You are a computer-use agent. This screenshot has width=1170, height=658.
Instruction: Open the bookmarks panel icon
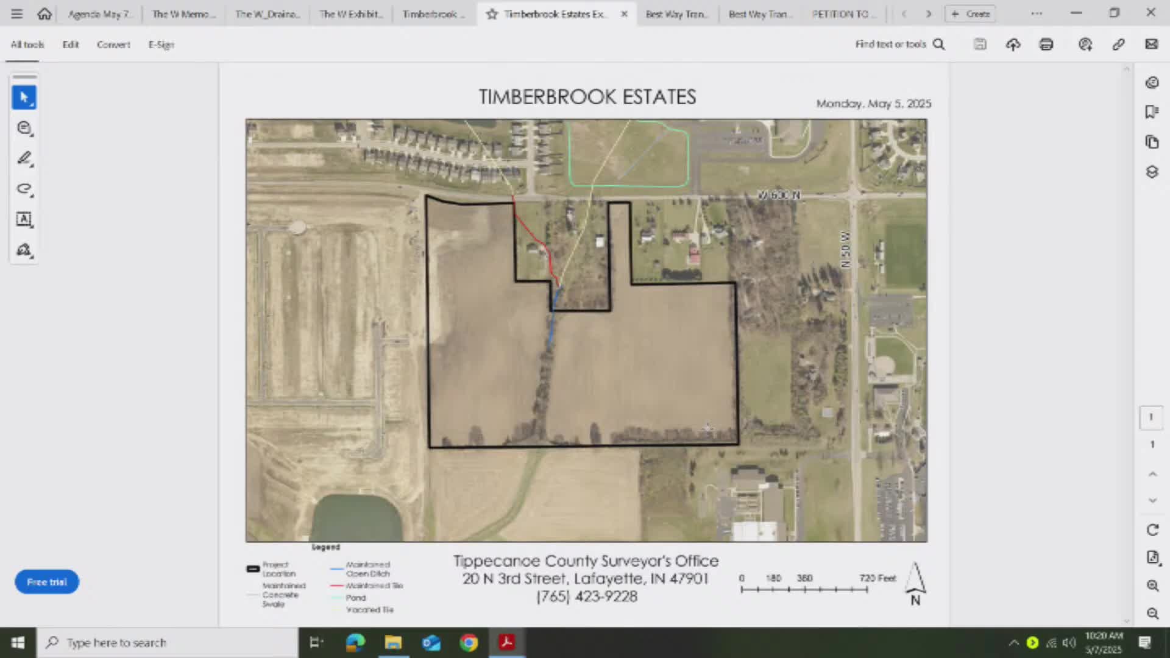click(x=1152, y=111)
